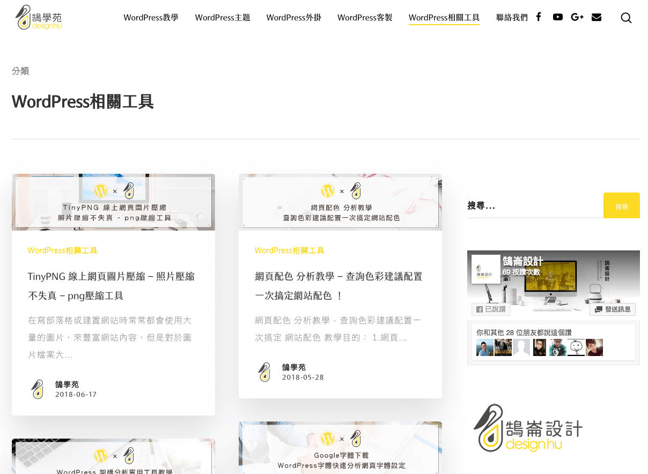Click the 發送訊息 send message button

coord(613,309)
